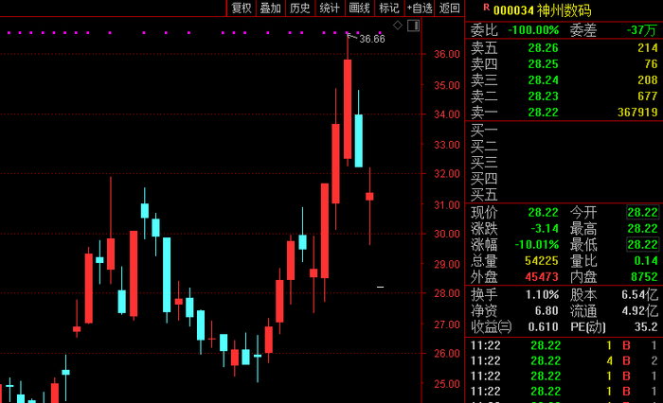663x403 pixels.
Task: Click the 委比 value -100.00%
Action: coord(533,30)
